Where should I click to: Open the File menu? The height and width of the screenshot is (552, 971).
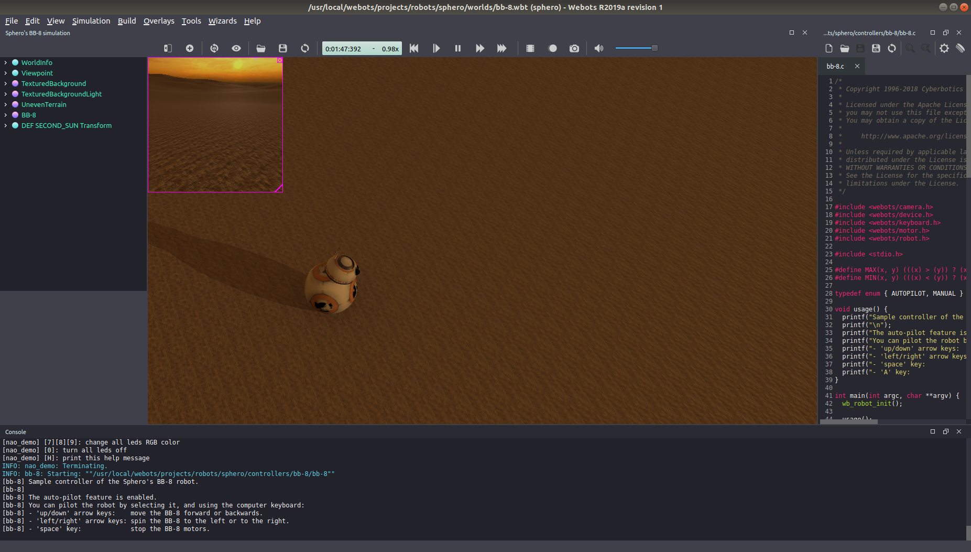12,21
